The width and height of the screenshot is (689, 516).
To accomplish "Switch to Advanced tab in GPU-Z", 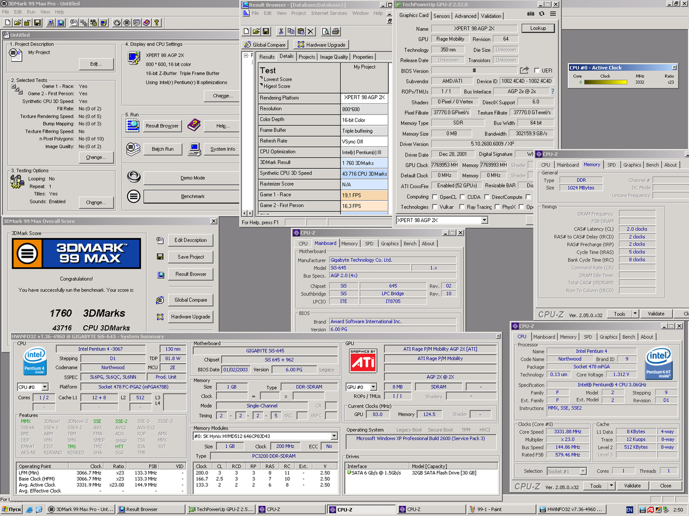I will pos(466,16).
